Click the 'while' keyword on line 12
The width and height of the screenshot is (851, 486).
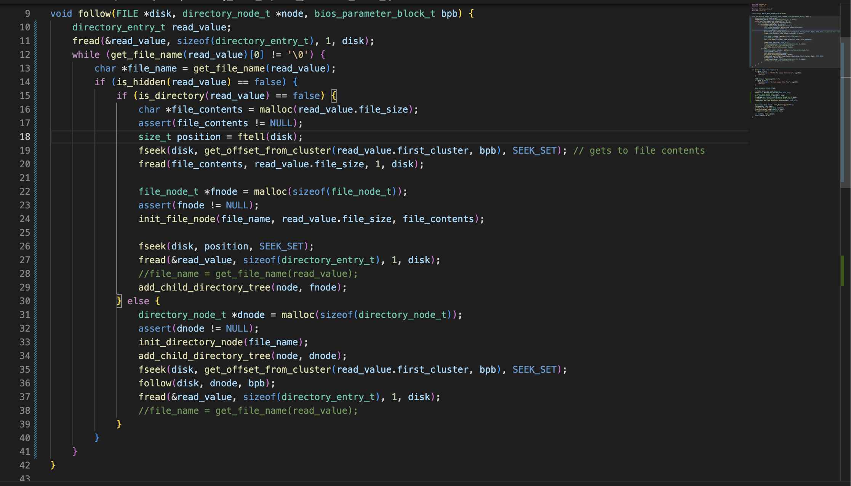coord(86,55)
